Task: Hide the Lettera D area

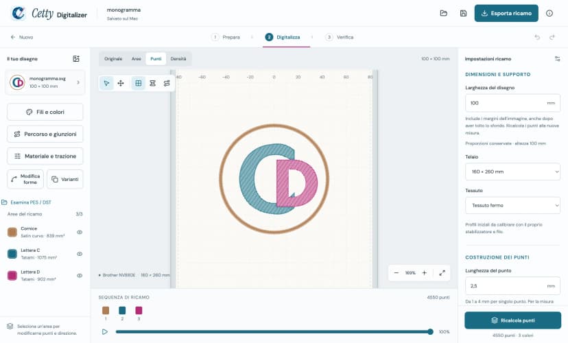Action: click(x=80, y=276)
